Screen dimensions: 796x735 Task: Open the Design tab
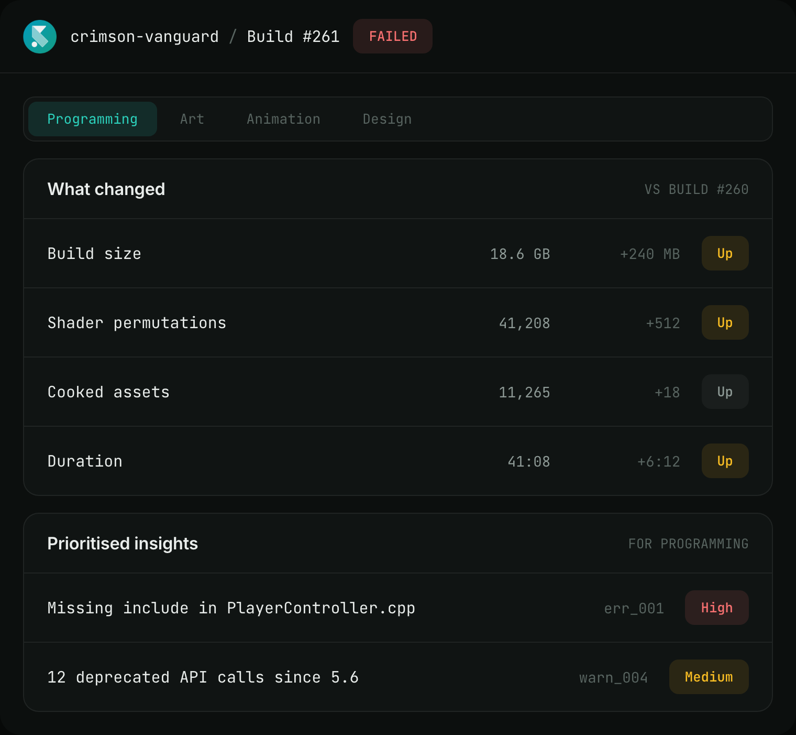(387, 119)
